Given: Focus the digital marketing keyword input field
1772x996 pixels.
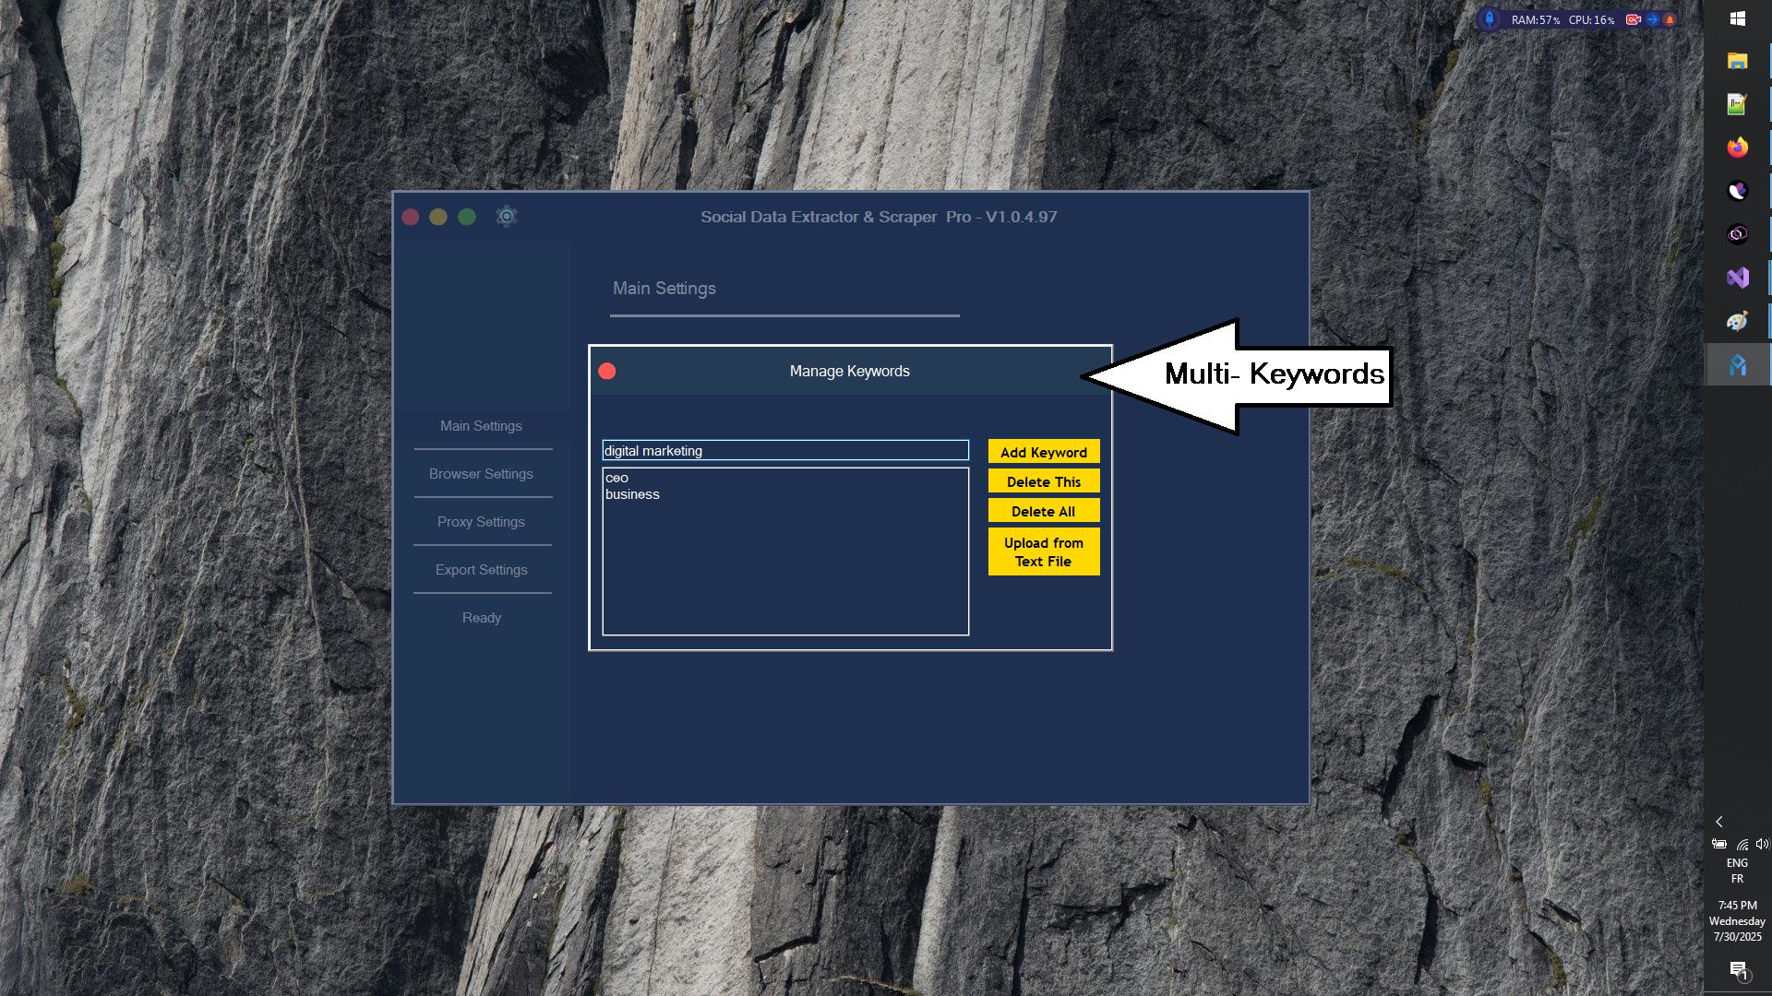Looking at the screenshot, I should pos(784,450).
